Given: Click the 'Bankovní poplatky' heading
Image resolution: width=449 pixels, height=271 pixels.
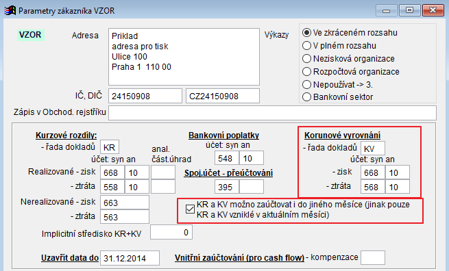Looking at the screenshot, I should [x=223, y=135].
